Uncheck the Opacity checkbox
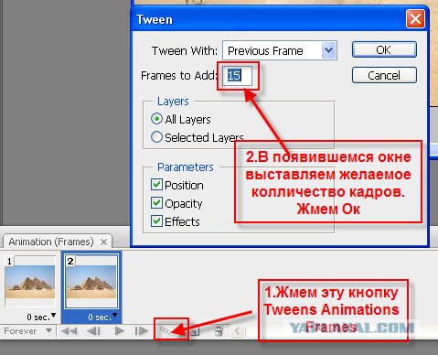 pyautogui.click(x=156, y=203)
